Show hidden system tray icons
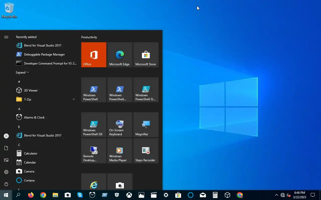Image resolution: width=321 pixels, height=200 pixels. (x=277, y=195)
